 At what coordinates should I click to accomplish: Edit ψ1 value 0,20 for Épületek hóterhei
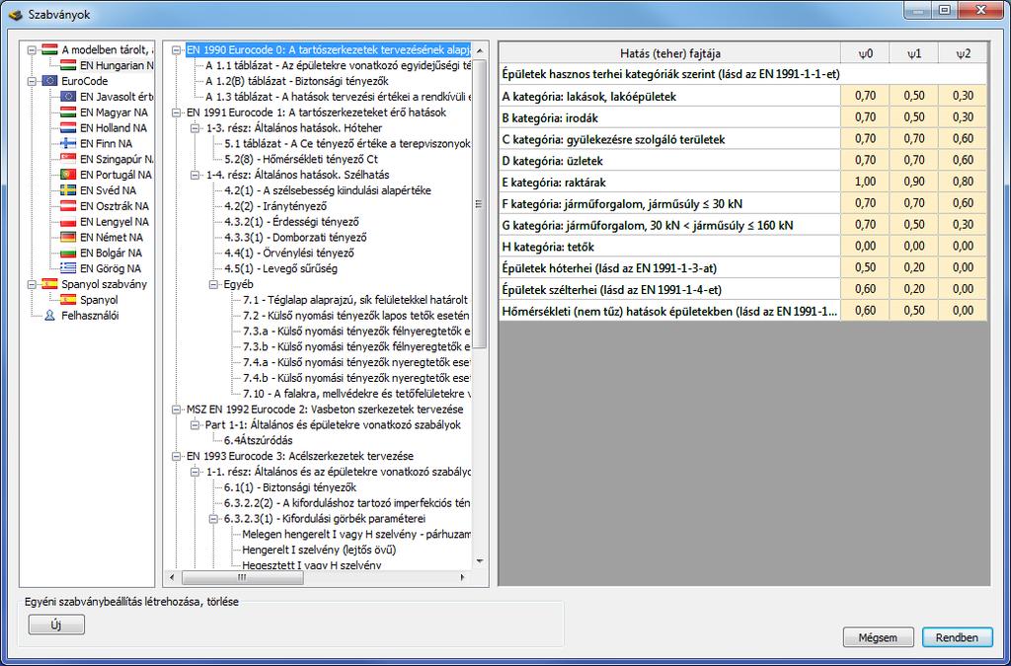(x=913, y=268)
